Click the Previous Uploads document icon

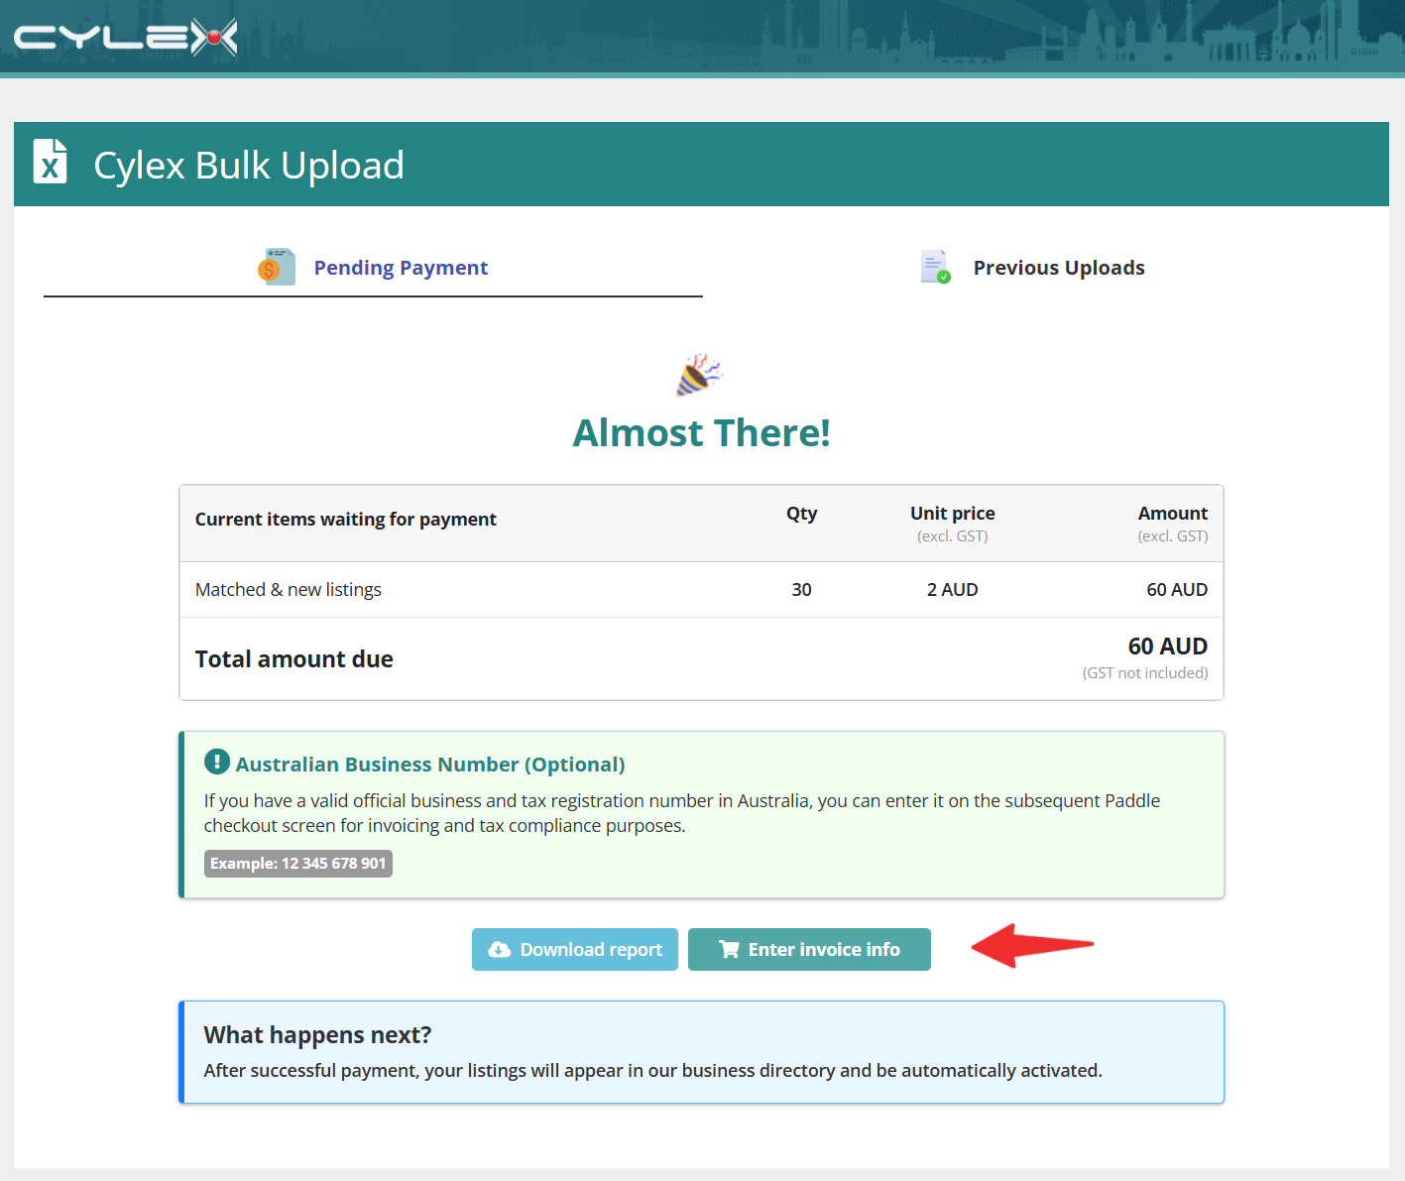935,267
